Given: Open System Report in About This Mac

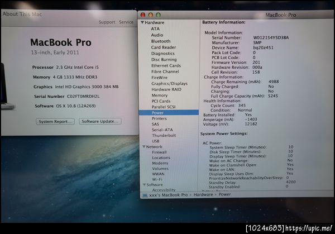Looking at the screenshot, I should point(55,121).
